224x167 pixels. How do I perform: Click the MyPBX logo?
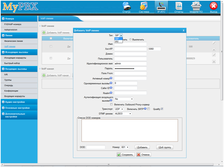[x=20, y=7]
